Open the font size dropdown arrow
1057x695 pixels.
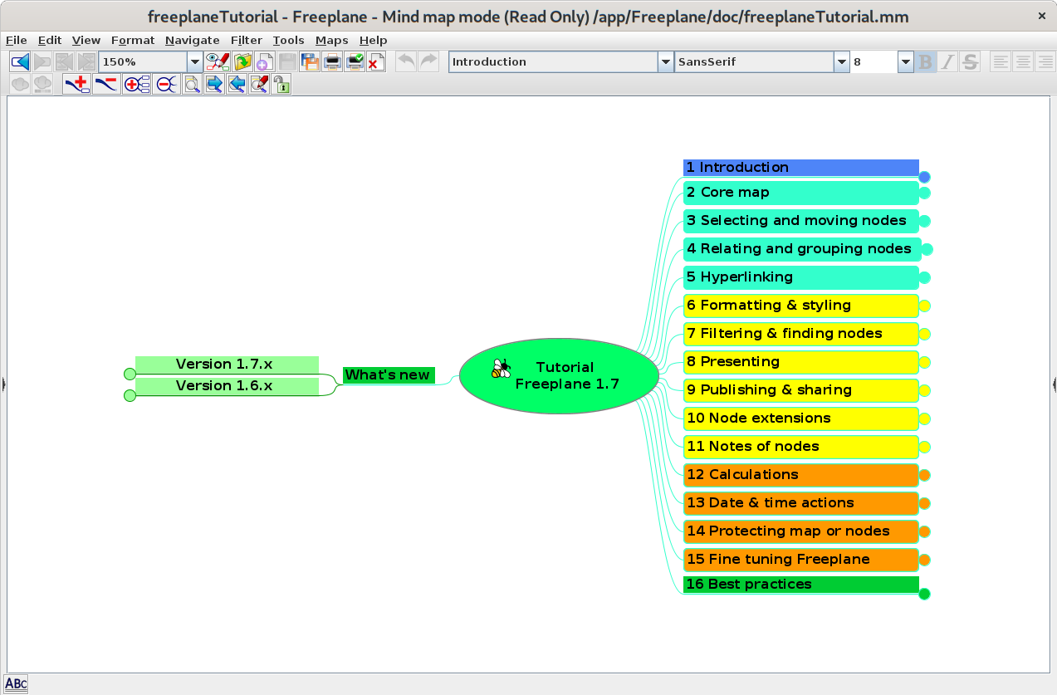[x=905, y=61]
